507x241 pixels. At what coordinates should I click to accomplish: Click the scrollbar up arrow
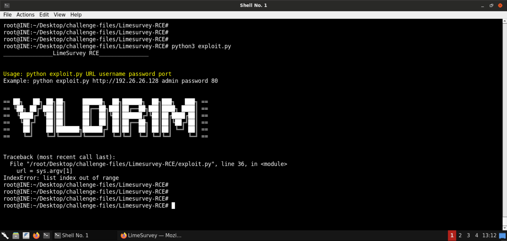coord(505,21)
